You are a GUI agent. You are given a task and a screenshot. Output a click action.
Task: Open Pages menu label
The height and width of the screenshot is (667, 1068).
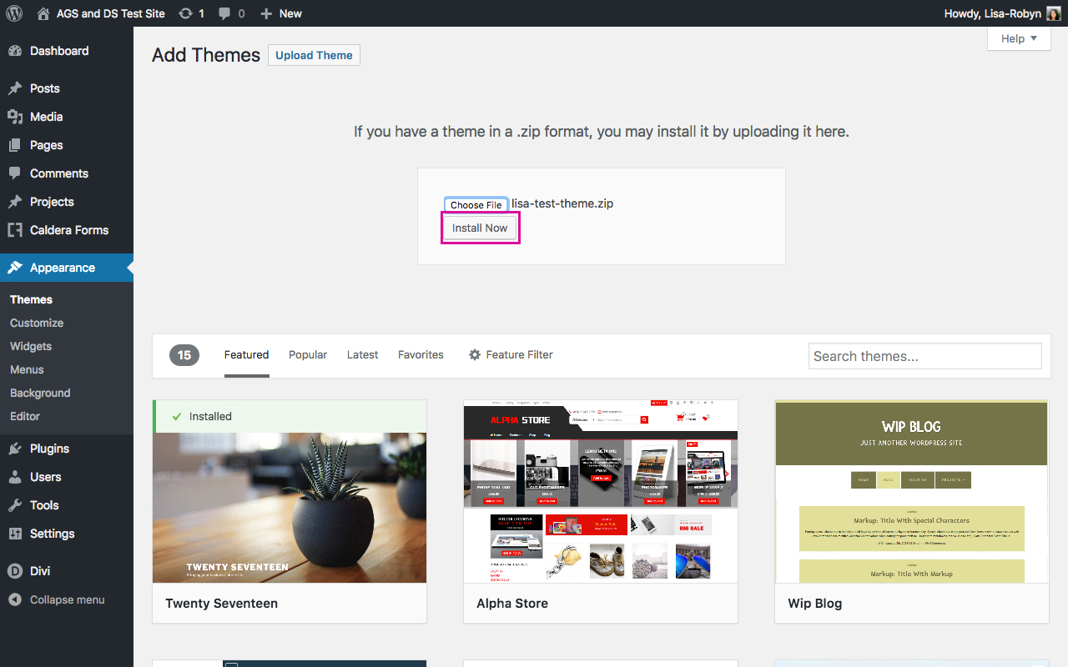point(47,145)
